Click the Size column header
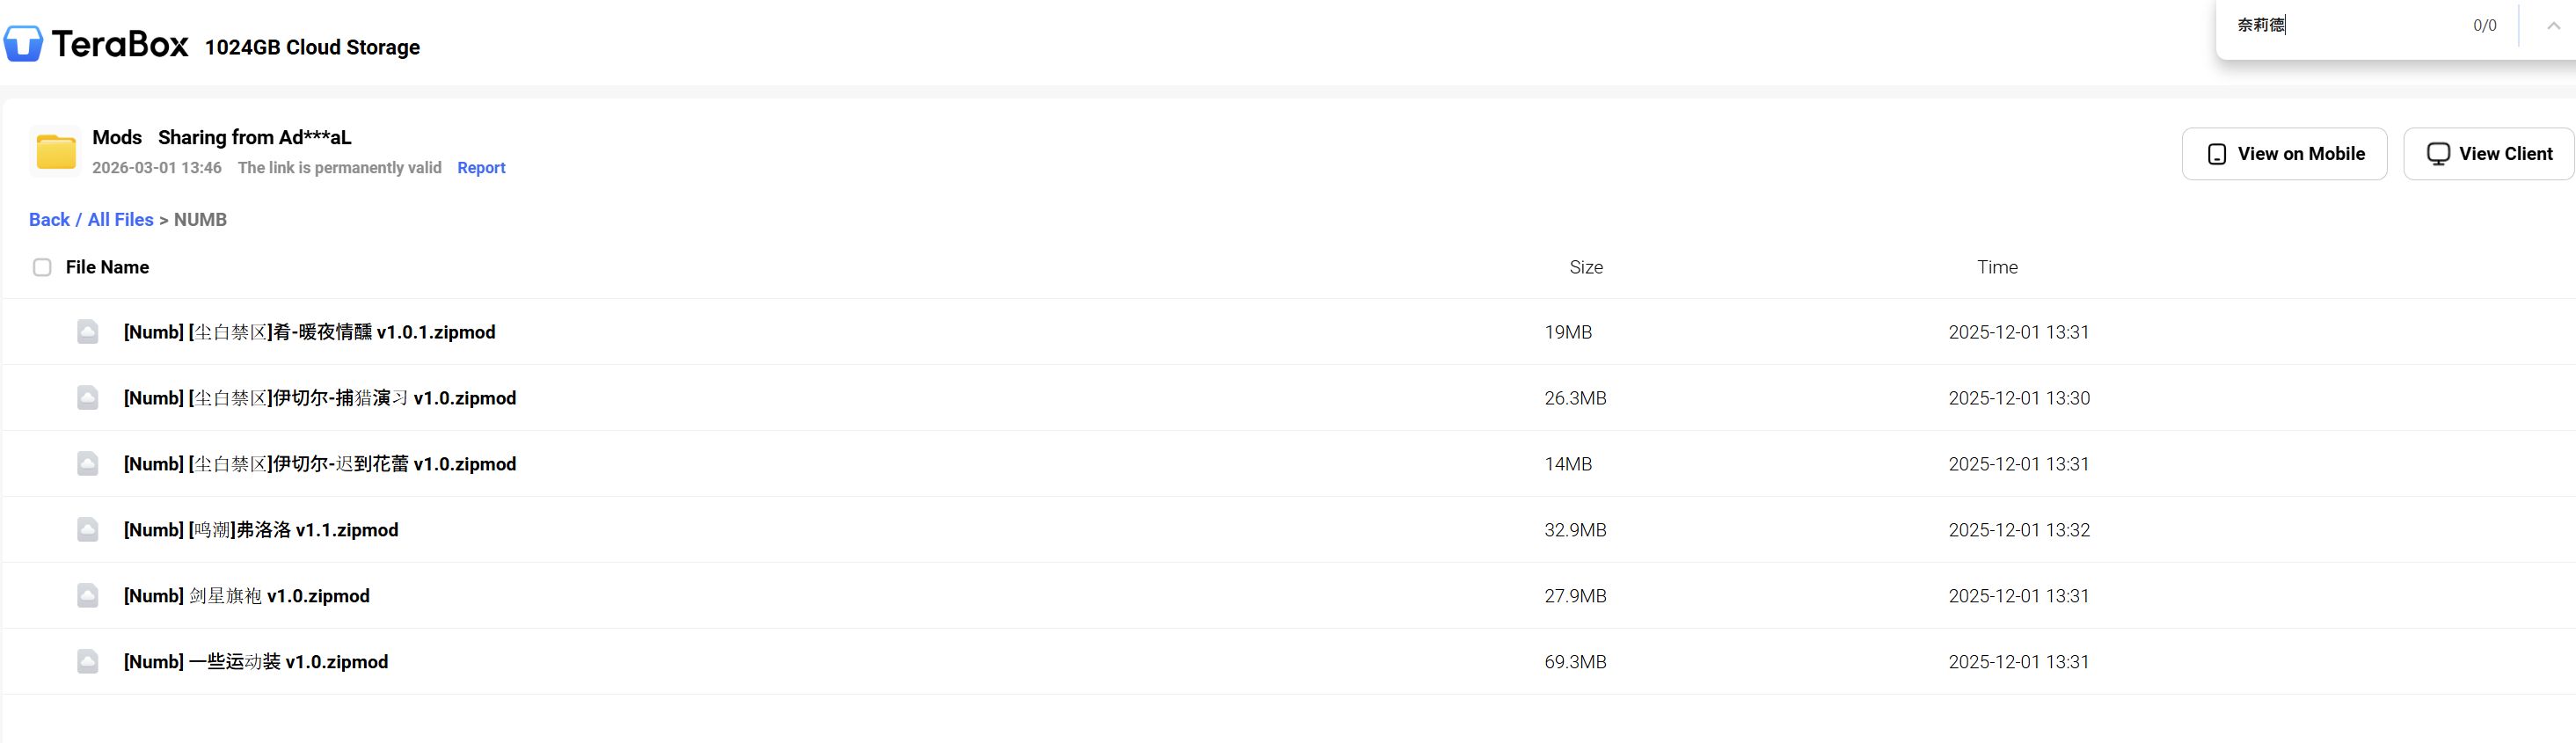The height and width of the screenshot is (743, 2576). (x=1585, y=267)
